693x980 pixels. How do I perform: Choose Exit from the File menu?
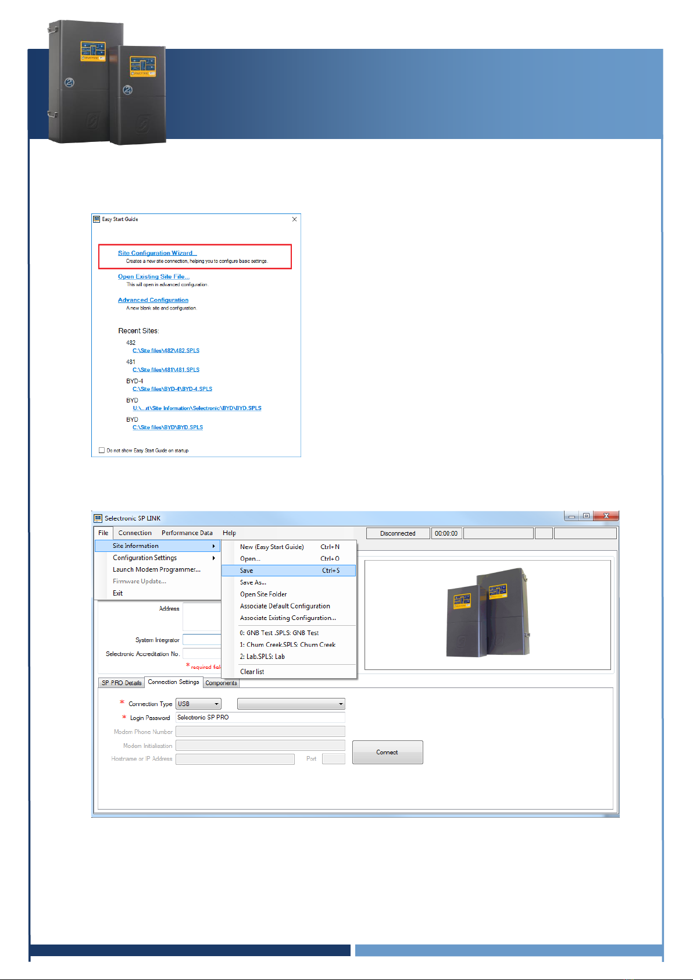click(158, 593)
